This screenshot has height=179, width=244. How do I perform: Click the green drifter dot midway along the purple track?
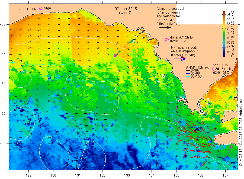pos(119,52)
